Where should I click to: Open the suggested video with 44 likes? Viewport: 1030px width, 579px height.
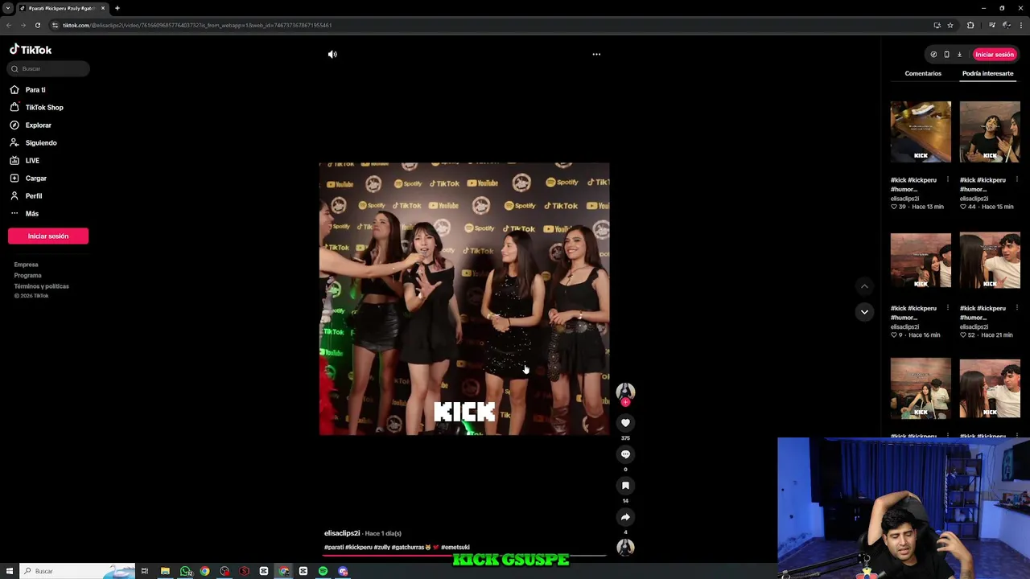[990, 131]
